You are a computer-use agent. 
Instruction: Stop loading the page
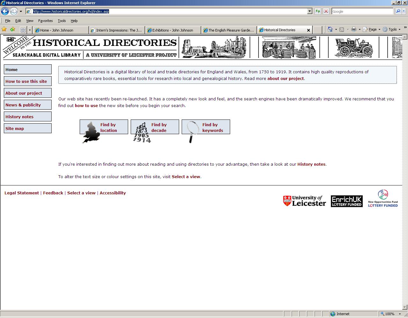point(326,11)
